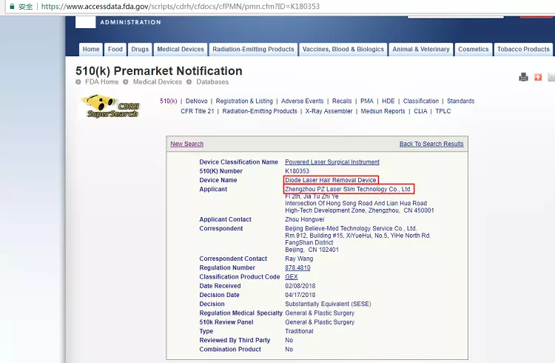
Task: Open the CFR Title 21 link
Action: pos(197,111)
